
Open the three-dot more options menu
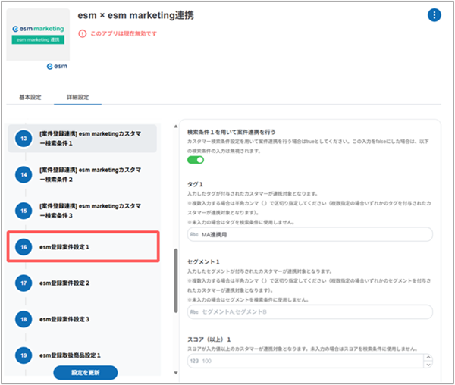coord(434,15)
